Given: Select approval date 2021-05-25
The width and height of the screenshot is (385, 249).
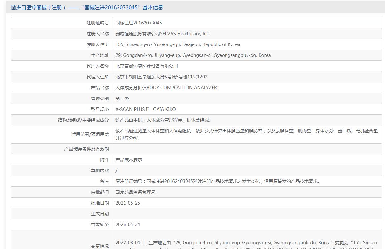Looking at the screenshot, I should (x=128, y=203).
